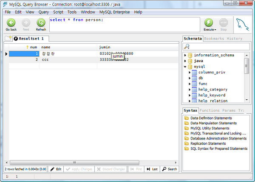Expand the java schema node
The image size is (255, 182).
(x=185, y=61)
